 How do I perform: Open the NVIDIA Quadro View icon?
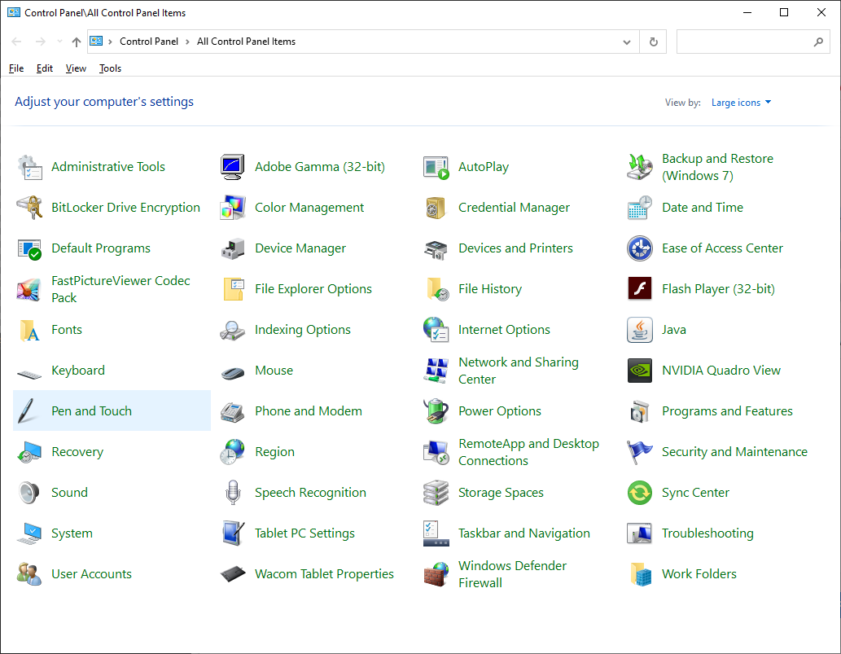640,371
